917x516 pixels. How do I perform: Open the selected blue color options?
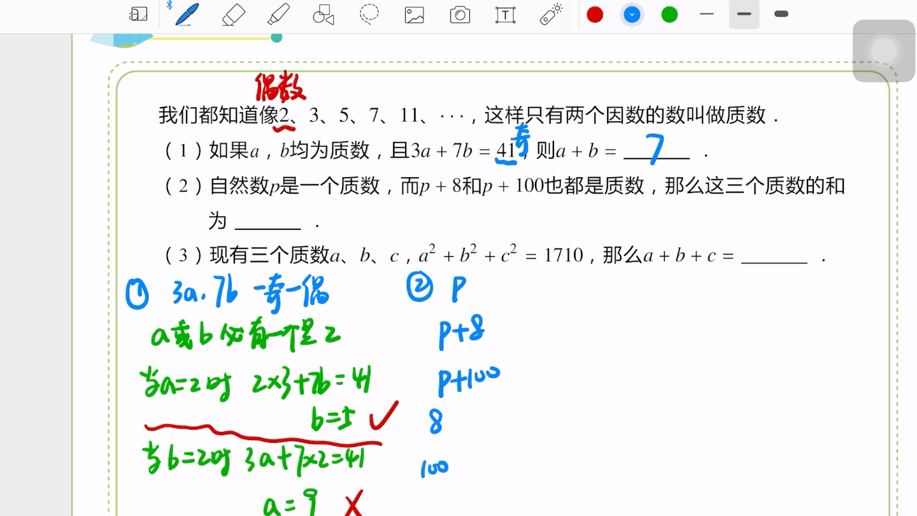[x=632, y=15]
